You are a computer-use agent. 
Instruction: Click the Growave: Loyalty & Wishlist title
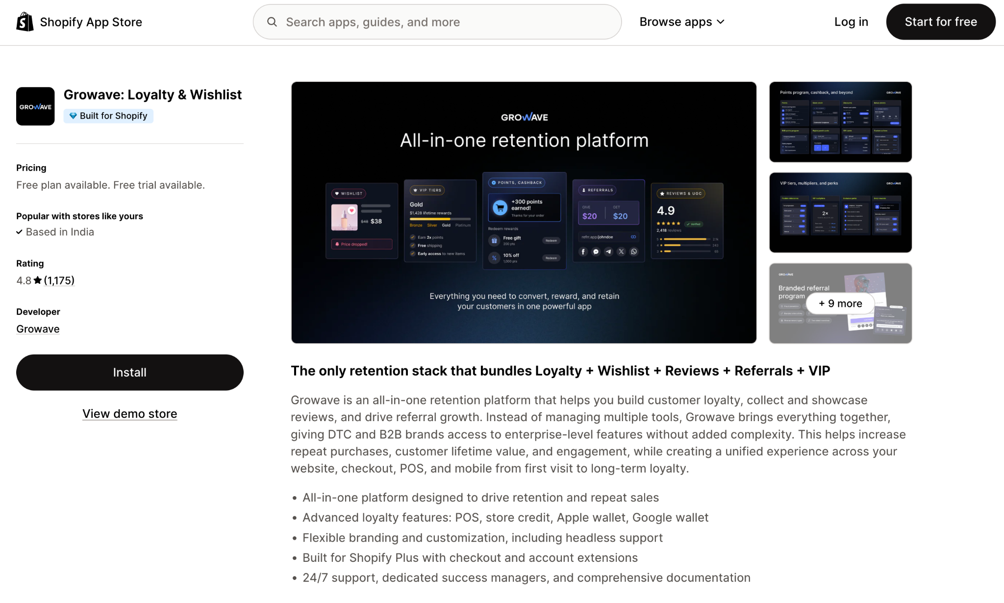[152, 95]
